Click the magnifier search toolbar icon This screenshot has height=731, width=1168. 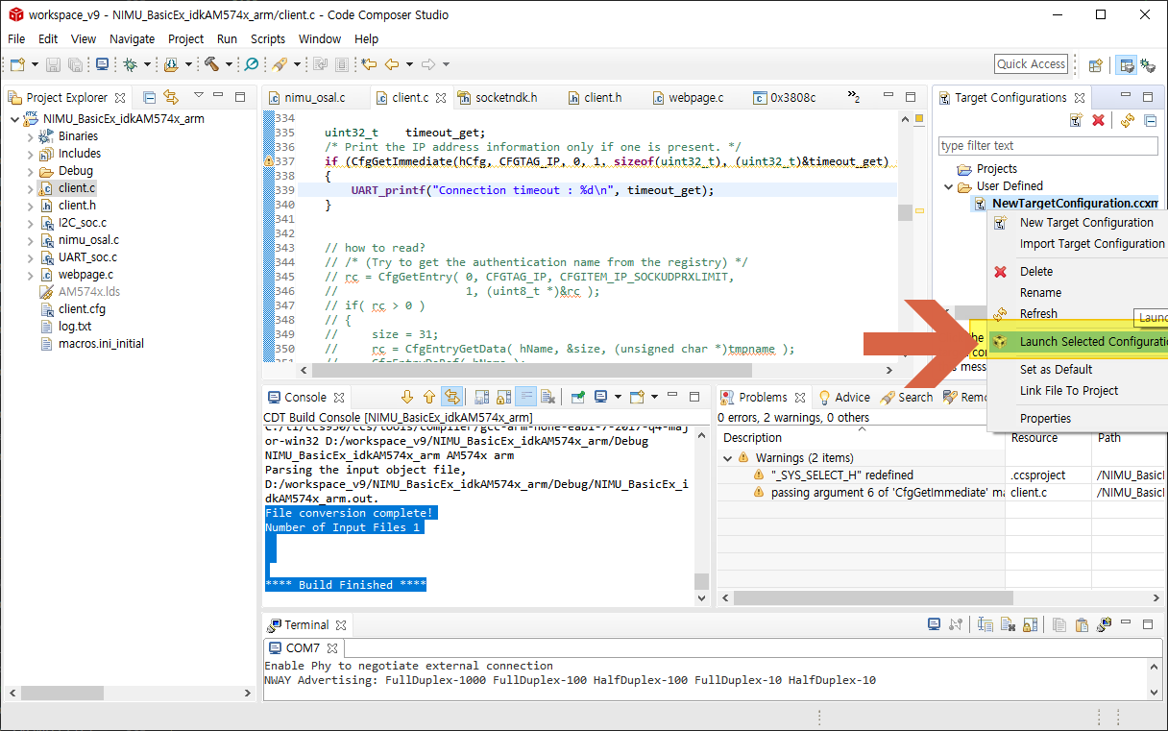click(252, 64)
